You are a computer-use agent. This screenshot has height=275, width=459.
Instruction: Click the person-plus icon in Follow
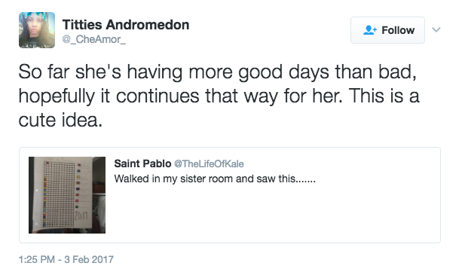[370, 30]
